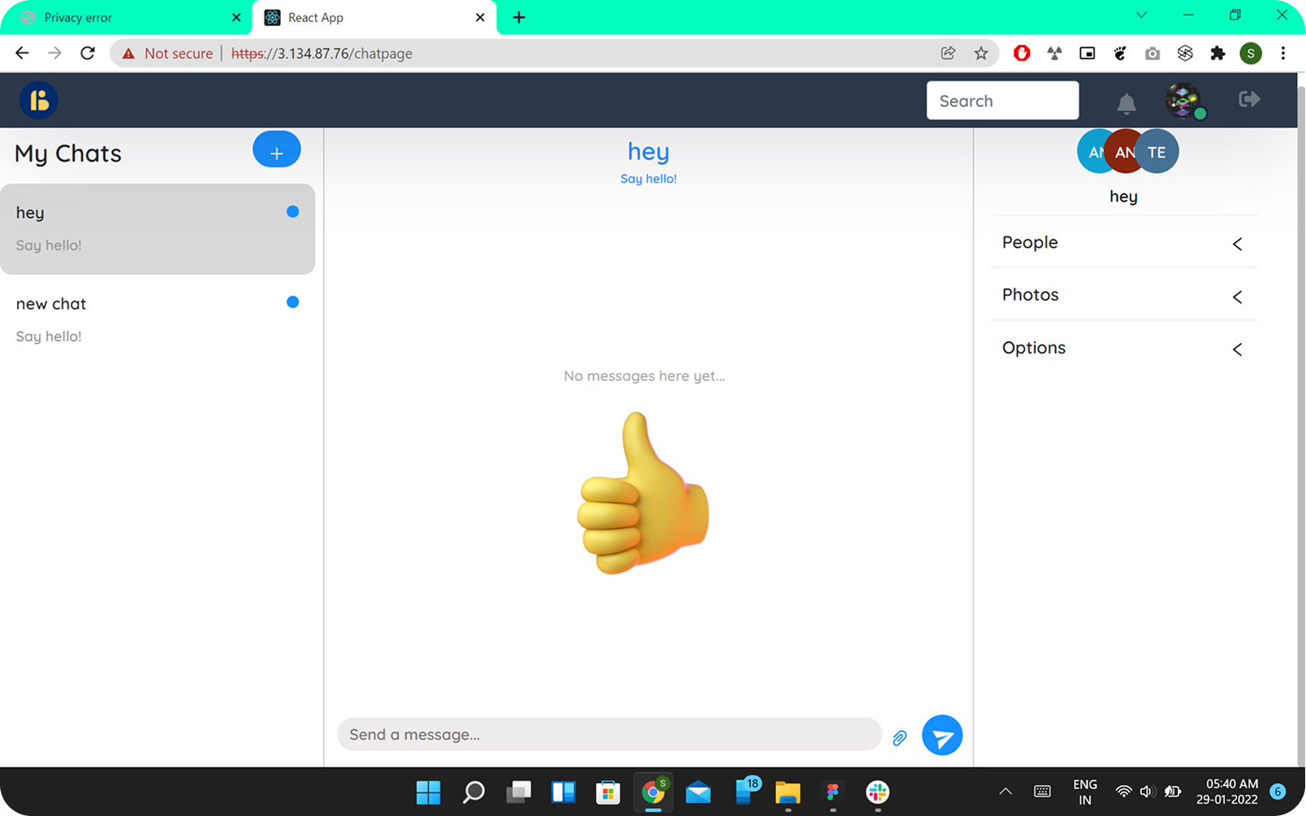Bookmark this page with star icon
Viewport: 1306px width, 816px height.
(981, 53)
